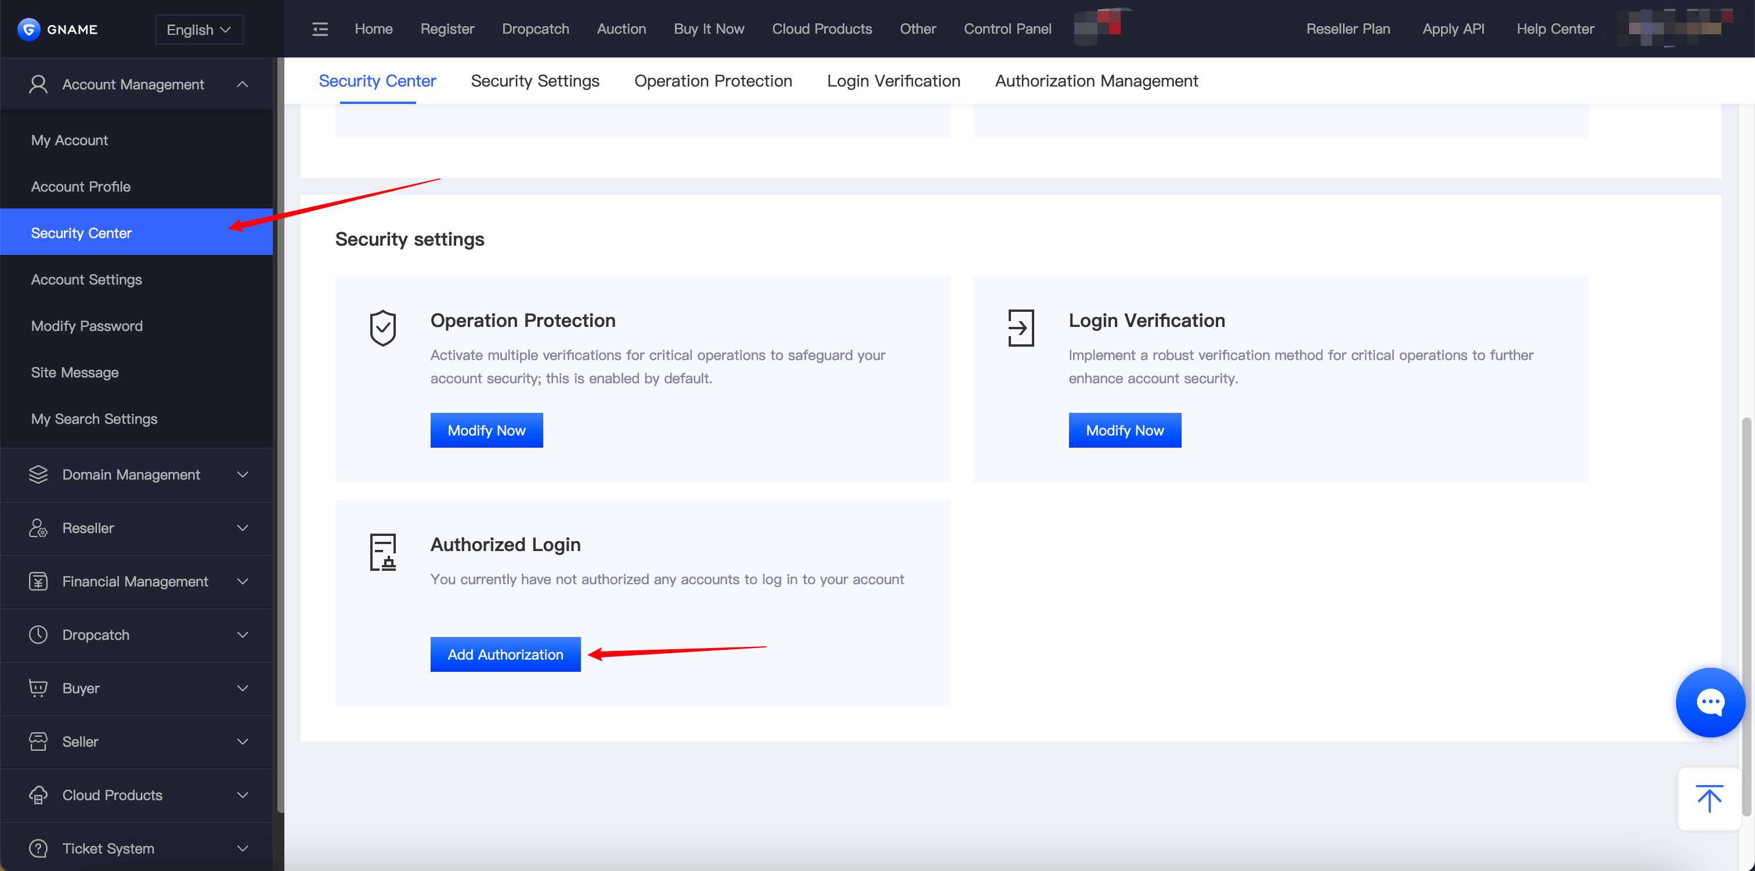
Task: Expand the Ticket System chevron
Action: click(x=243, y=848)
